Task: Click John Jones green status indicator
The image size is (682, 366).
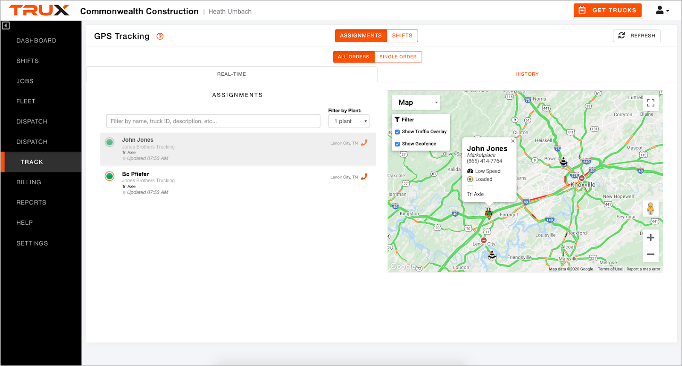Action: (x=110, y=142)
